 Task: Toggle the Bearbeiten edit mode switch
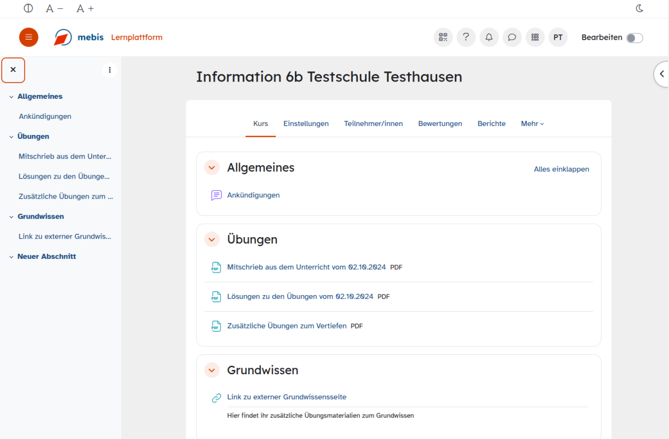coord(634,38)
